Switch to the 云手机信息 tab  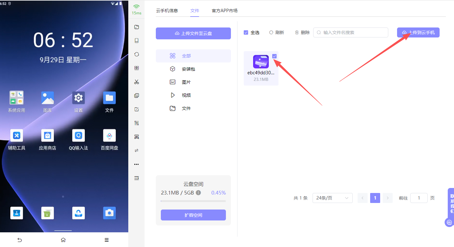[167, 11]
